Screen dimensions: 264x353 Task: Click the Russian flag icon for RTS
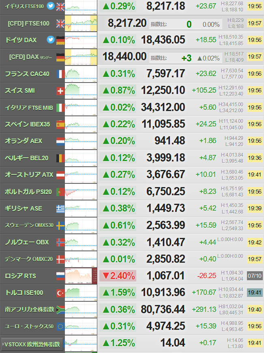[x=60, y=276]
